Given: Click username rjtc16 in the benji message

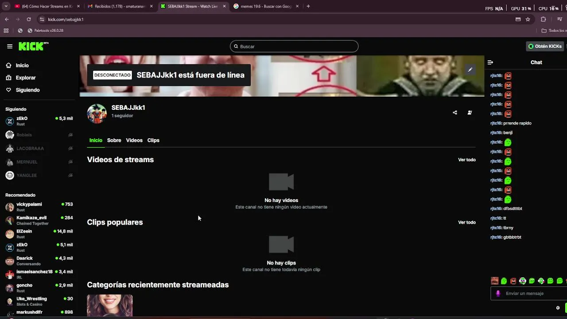Looking at the screenshot, I should pos(496,132).
